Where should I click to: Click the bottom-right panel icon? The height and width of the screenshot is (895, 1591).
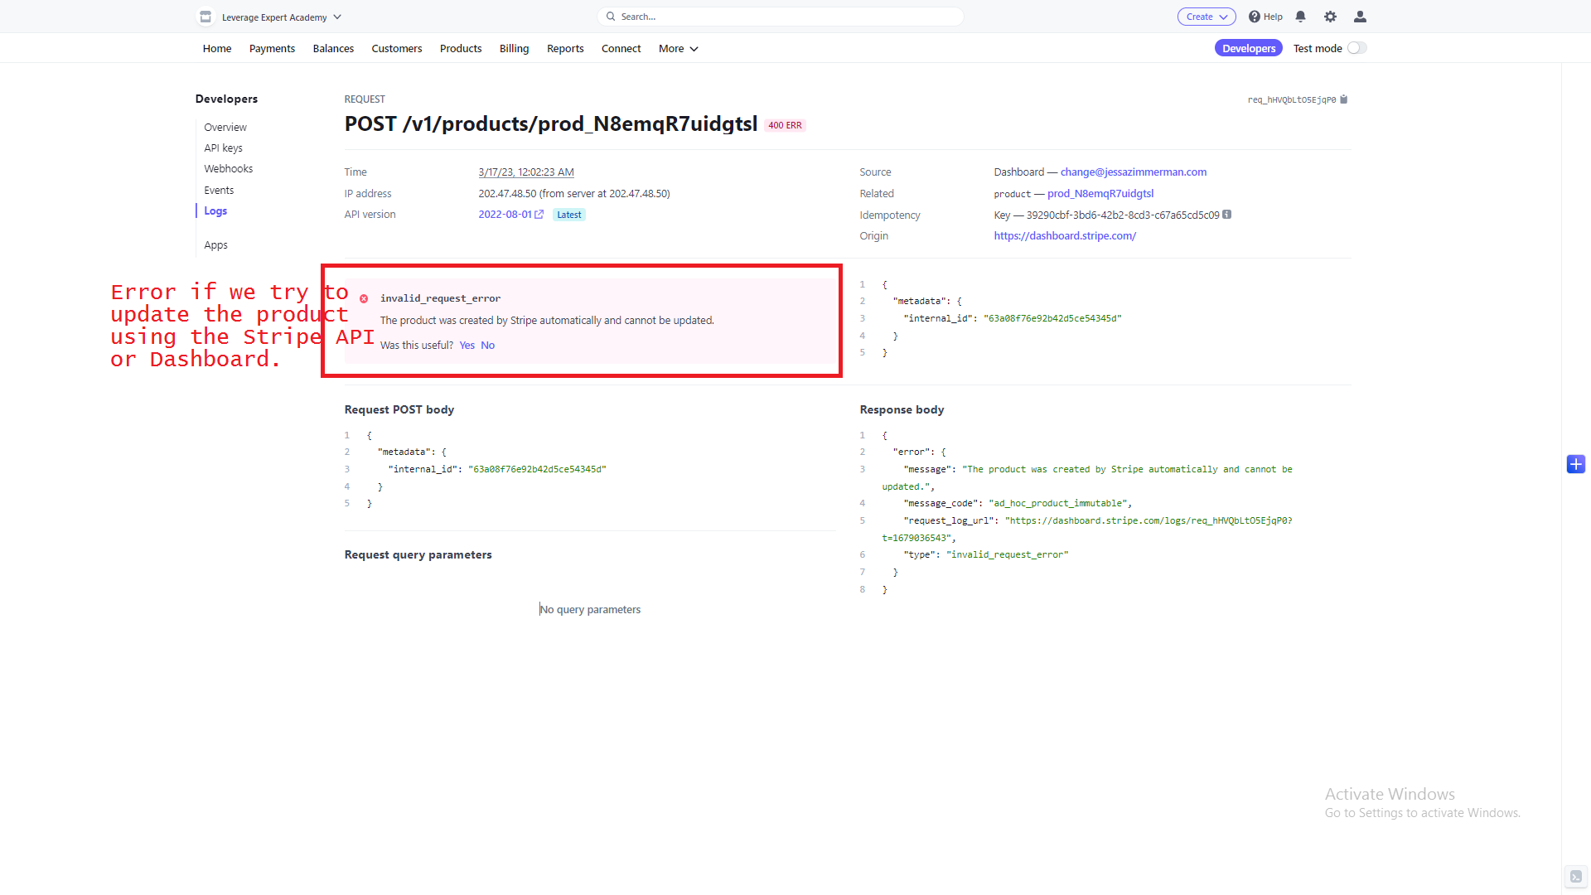pyautogui.click(x=1575, y=877)
